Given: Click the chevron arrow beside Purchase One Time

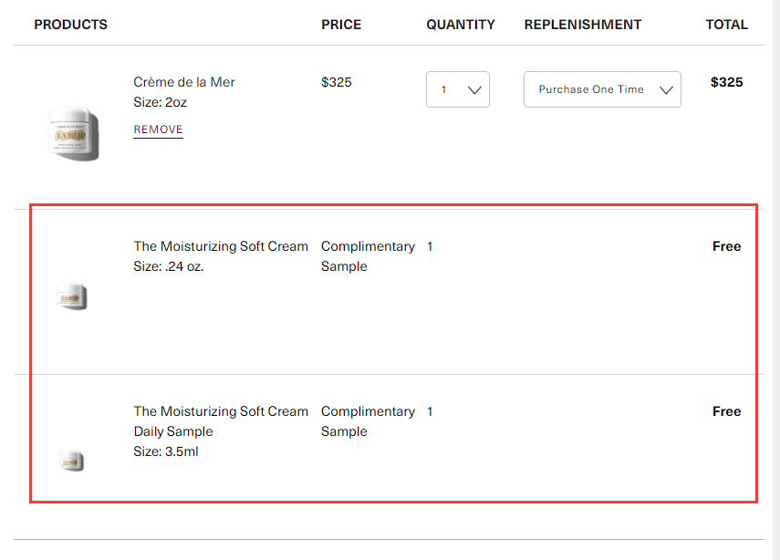Looking at the screenshot, I should 666,90.
